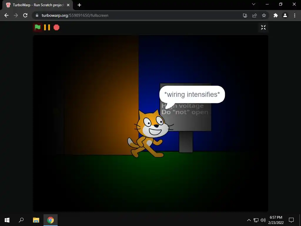This screenshot has height=226, width=301.
Task: Bookmark this tab with the star icon
Action: pos(264,15)
